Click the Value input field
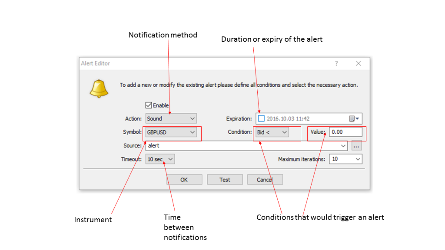The height and width of the screenshot is (250, 445). (345, 132)
